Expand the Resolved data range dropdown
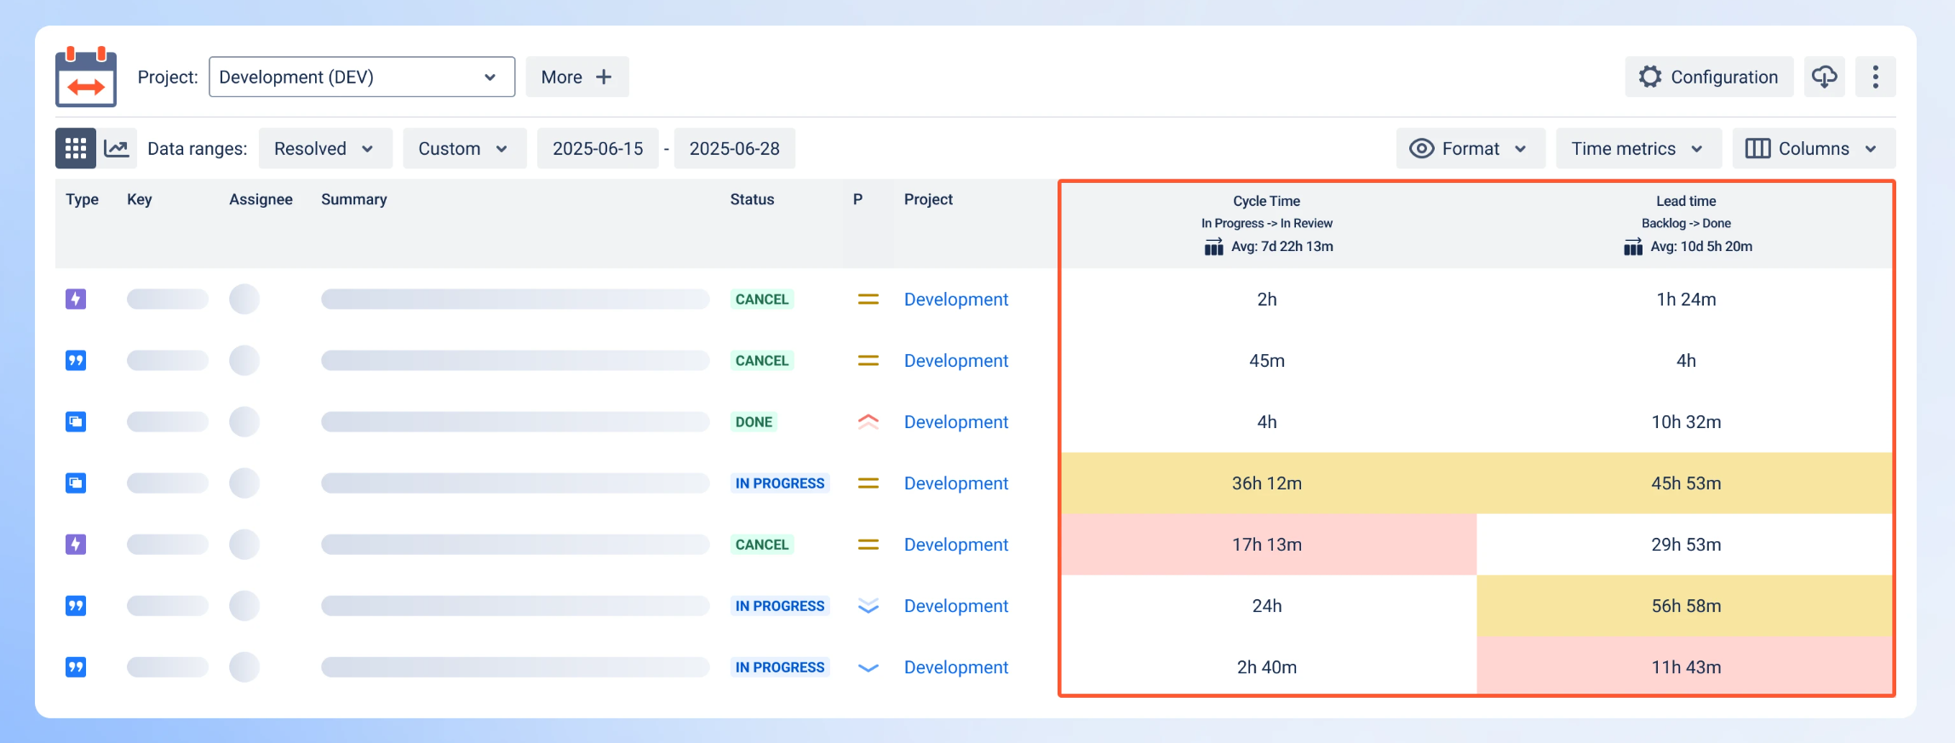 click(x=325, y=149)
